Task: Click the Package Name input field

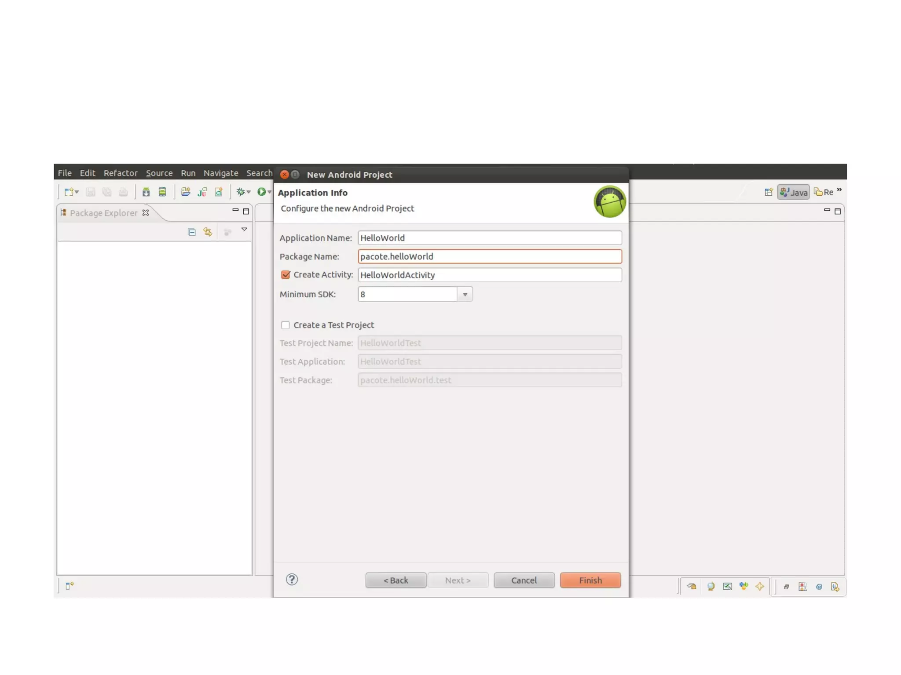Action: pos(489,256)
